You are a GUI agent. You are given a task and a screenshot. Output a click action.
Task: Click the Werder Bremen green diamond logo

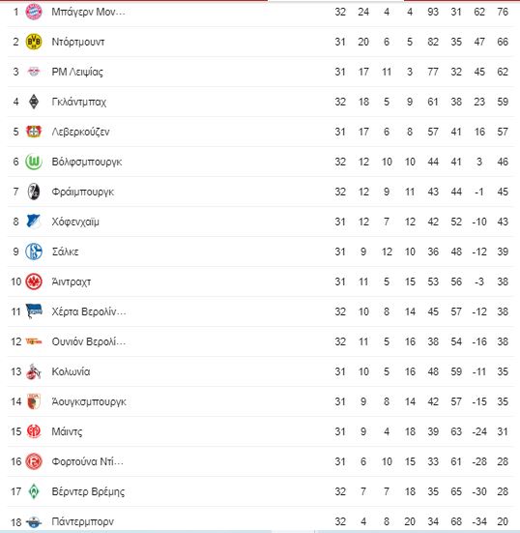pyautogui.click(x=34, y=491)
